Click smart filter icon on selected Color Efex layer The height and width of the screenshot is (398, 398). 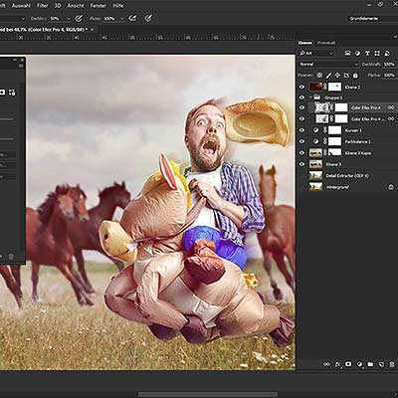[391, 107]
